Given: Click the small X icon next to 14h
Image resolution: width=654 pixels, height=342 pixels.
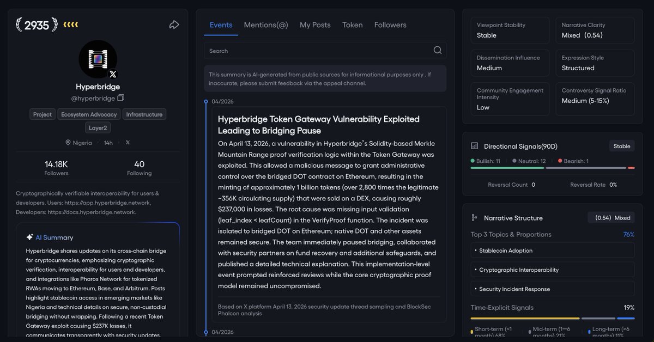Looking at the screenshot, I should point(128,143).
